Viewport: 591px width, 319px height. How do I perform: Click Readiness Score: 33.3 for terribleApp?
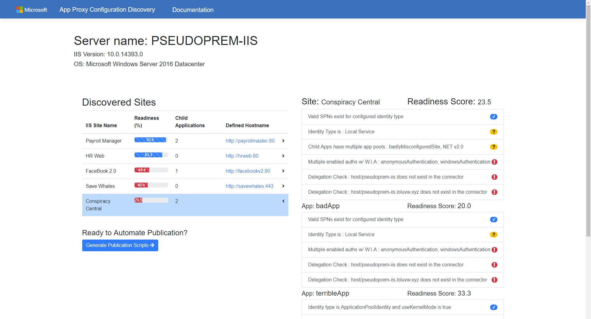(439, 293)
